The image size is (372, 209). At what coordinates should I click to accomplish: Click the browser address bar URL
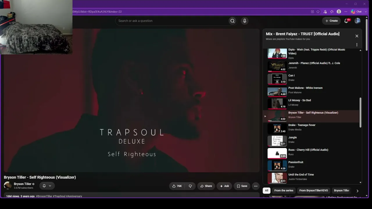tap(97, 12)
